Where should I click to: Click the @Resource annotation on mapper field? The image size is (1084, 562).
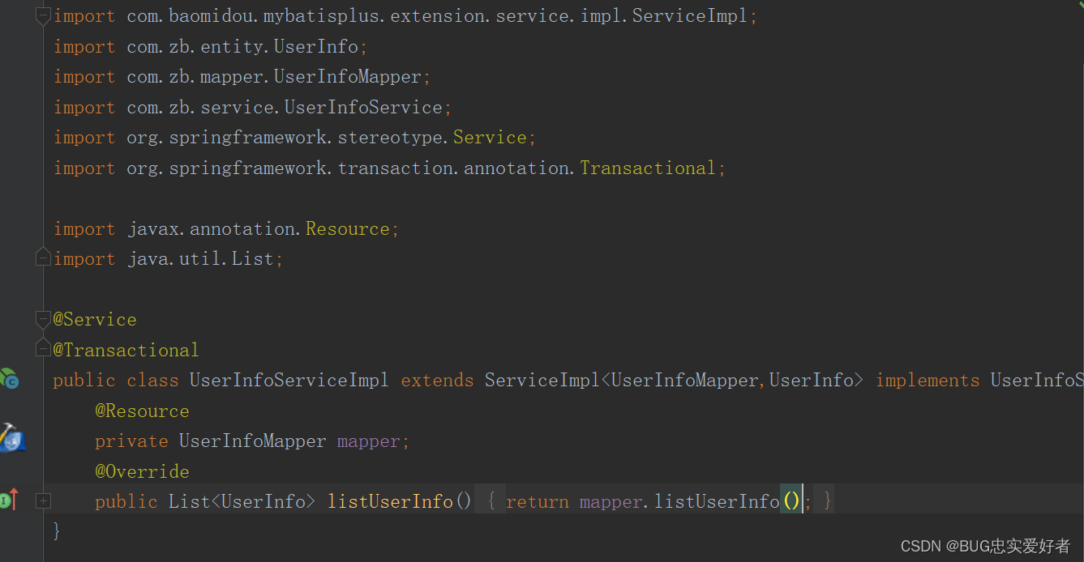click(142, 411)
